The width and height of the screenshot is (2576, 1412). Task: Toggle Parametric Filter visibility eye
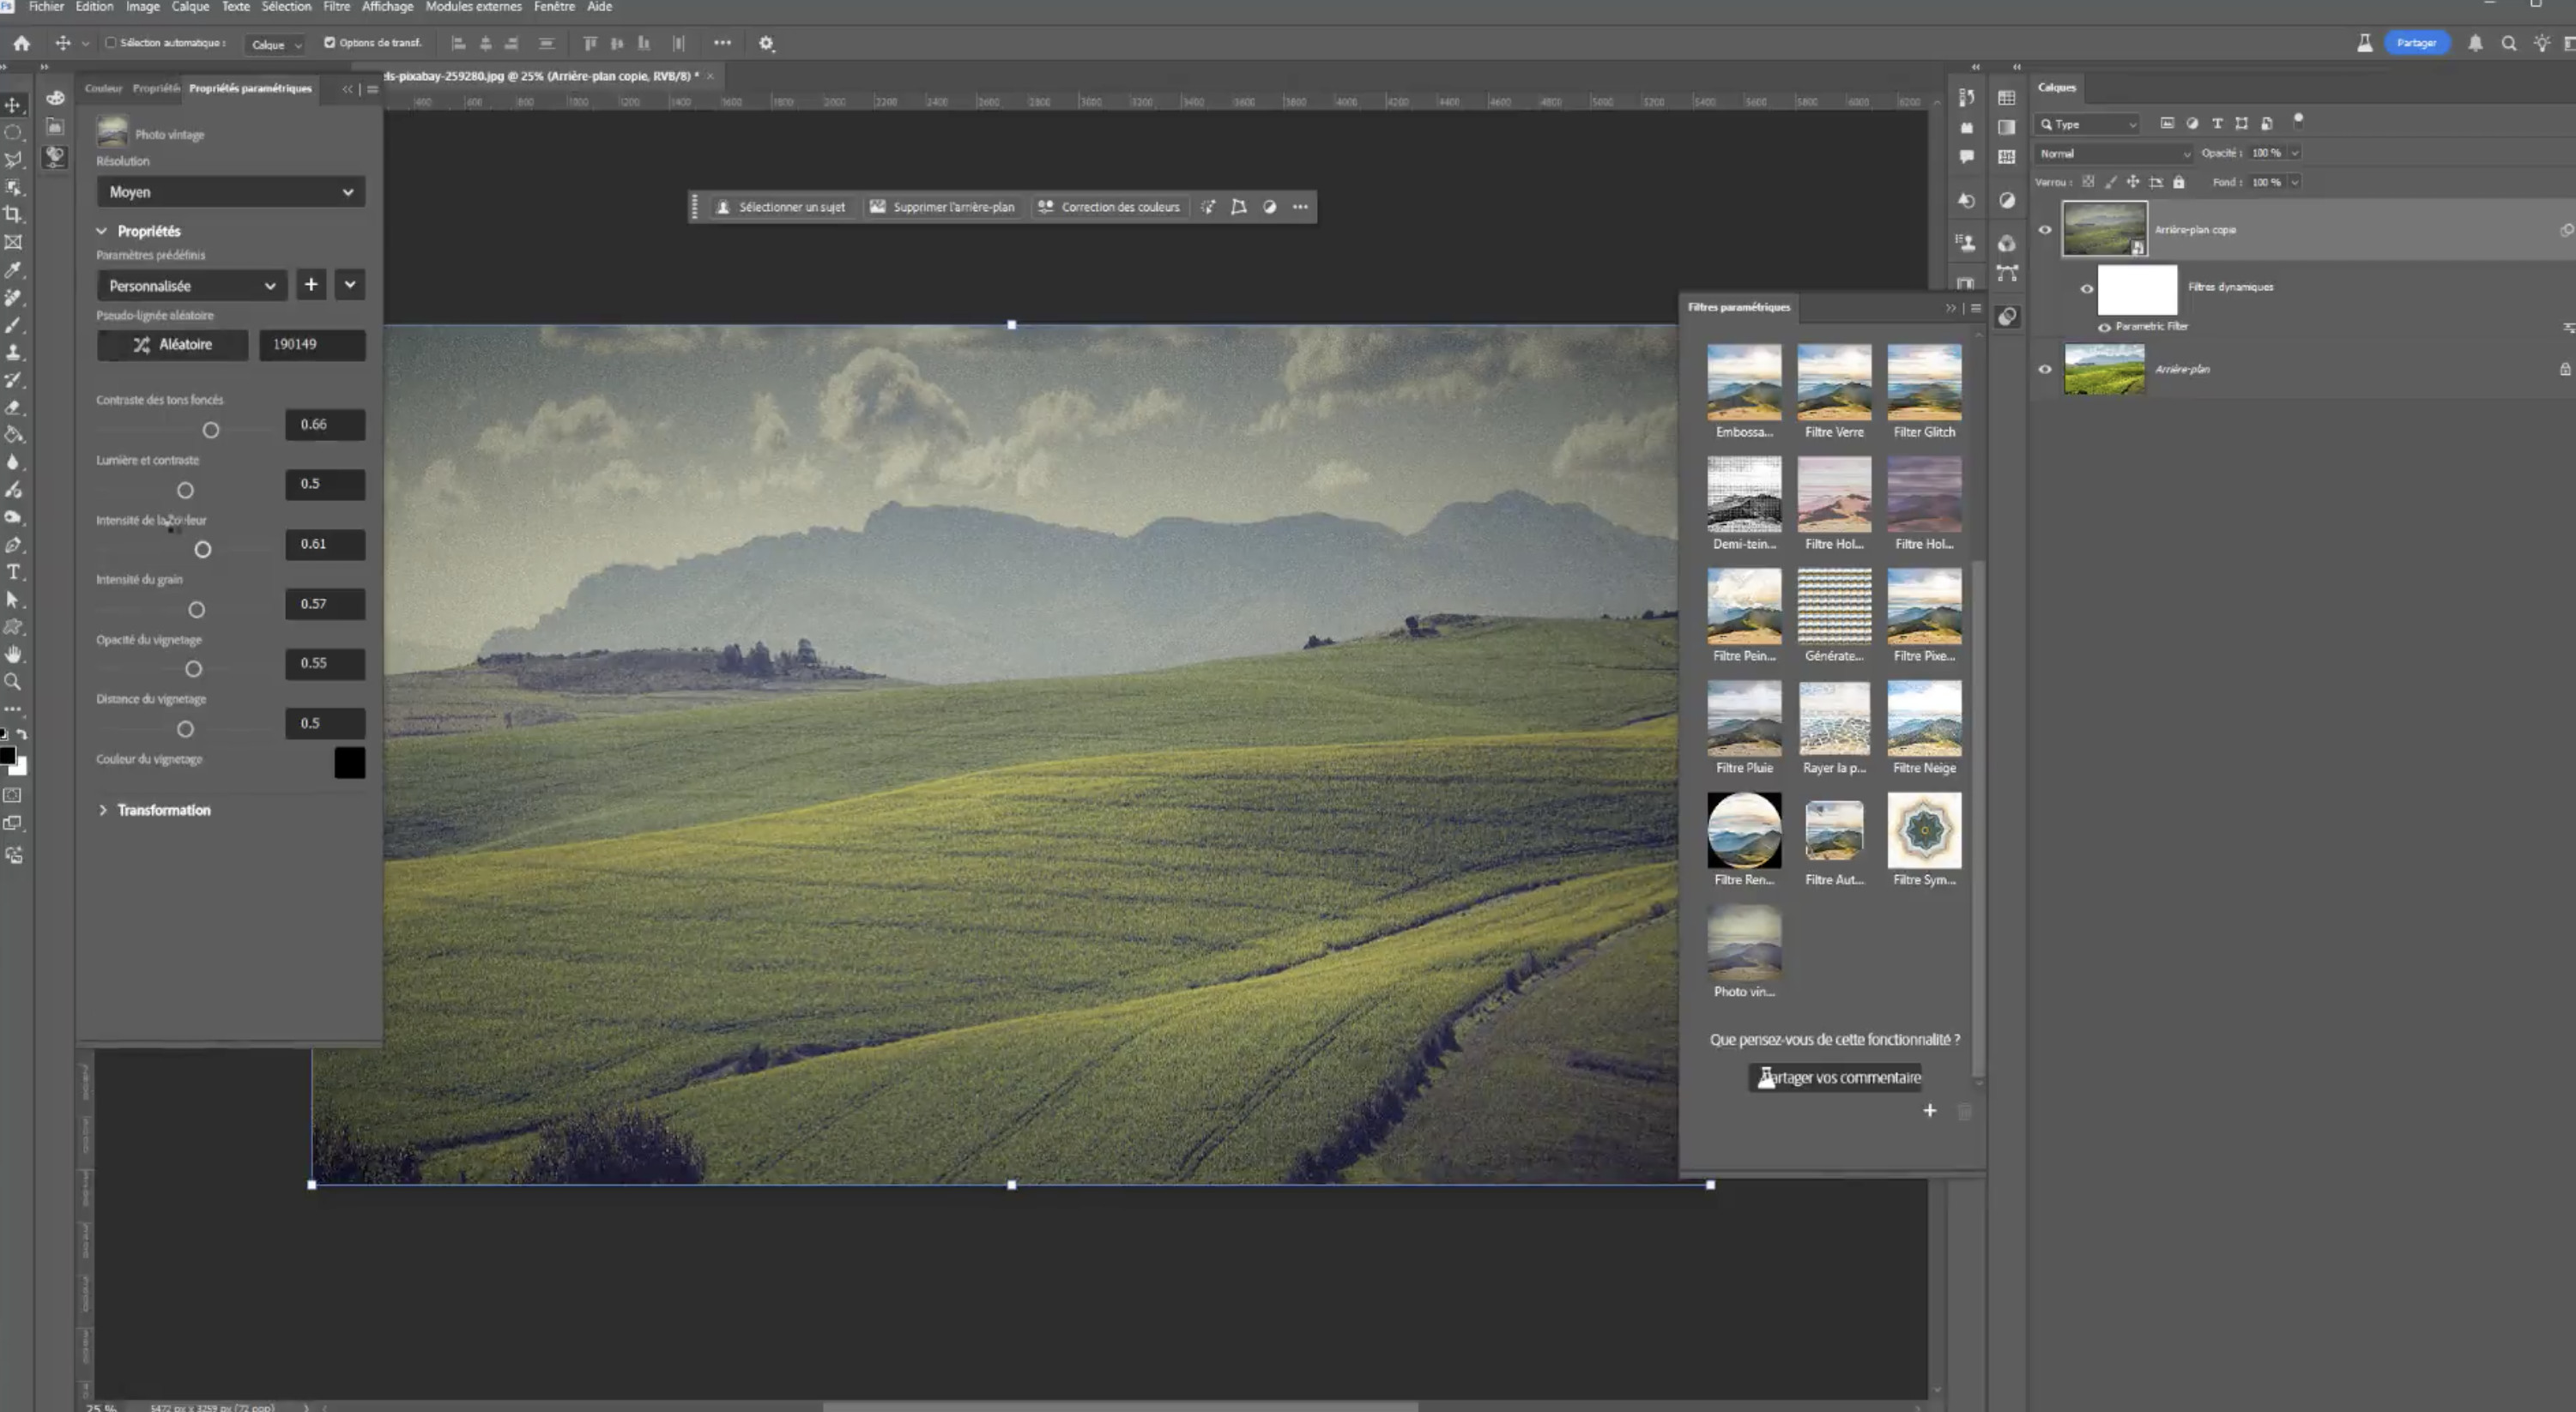coord(2104,327)
